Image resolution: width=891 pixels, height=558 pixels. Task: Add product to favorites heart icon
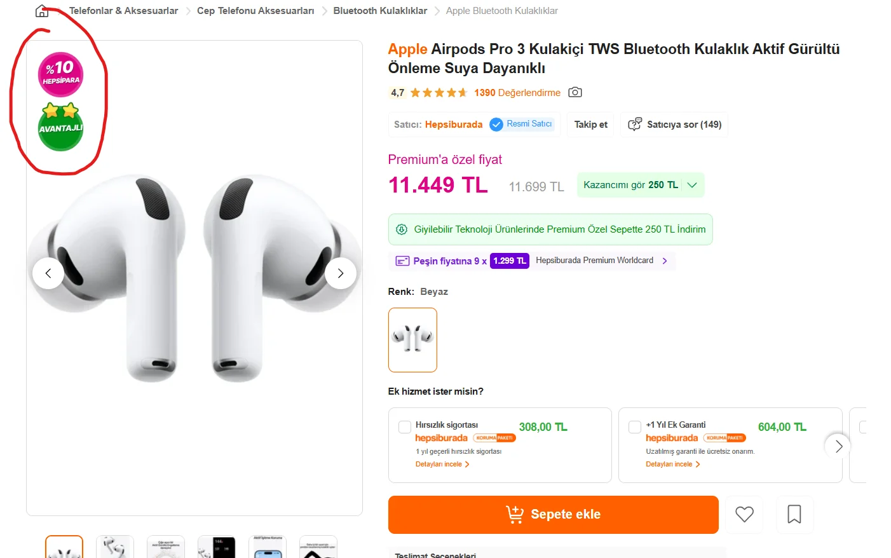click(744, 514)
